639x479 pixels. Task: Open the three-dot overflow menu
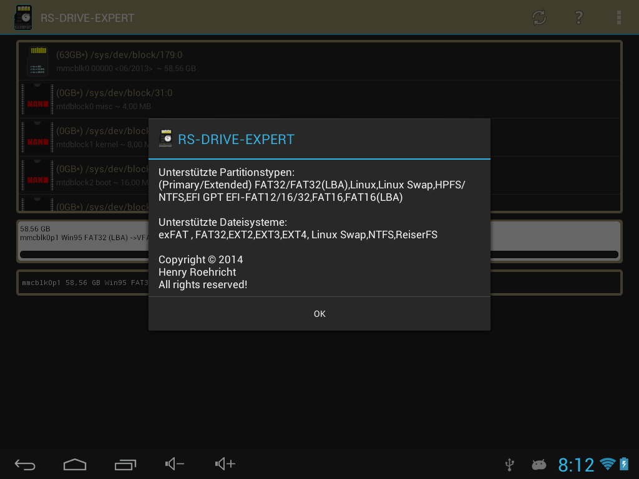(x=618, y=17)
